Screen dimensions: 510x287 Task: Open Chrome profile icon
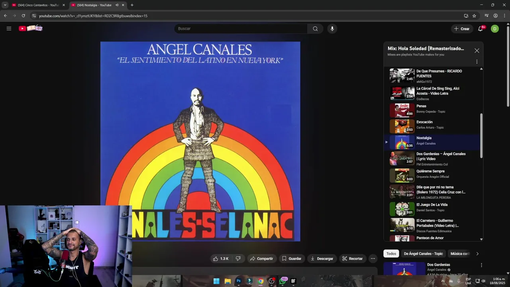pos(496,16)
